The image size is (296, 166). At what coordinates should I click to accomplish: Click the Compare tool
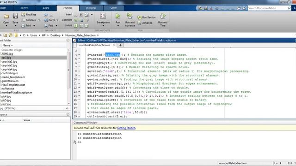[29, 20]
